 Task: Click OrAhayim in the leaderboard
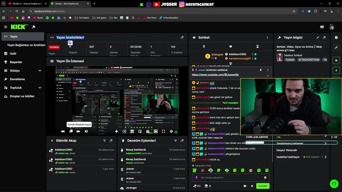[217, 55]
